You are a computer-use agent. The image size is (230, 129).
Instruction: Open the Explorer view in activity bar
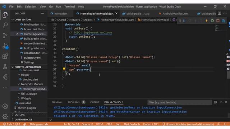point(5,15)
